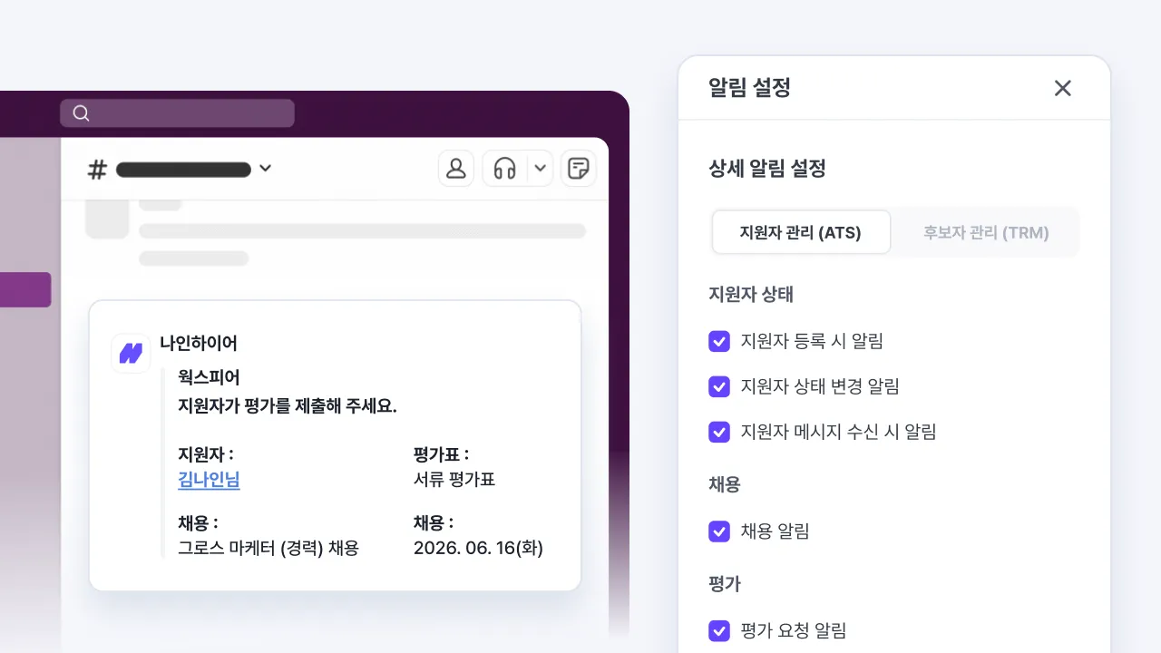Uncheck the 채용 알림 checkbox
1161x653 pixels.
719,531
